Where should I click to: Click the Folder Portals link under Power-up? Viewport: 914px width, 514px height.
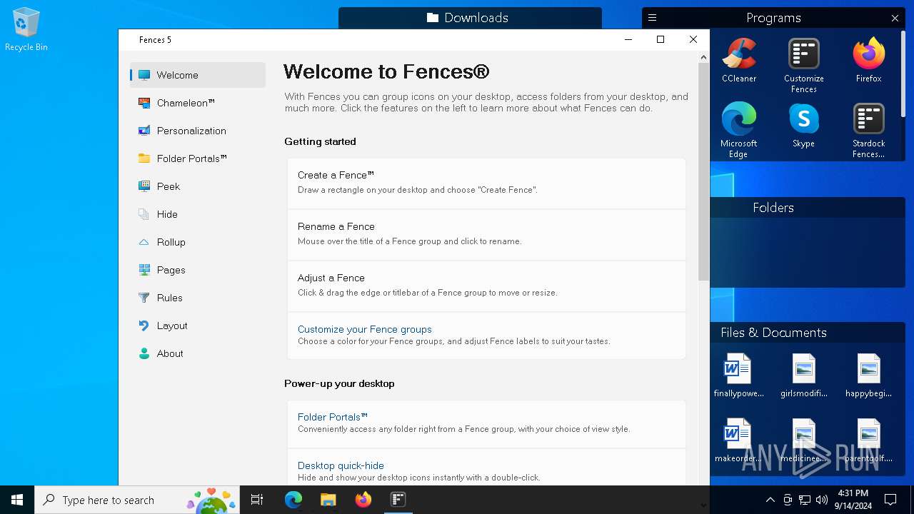coord(333,417)
